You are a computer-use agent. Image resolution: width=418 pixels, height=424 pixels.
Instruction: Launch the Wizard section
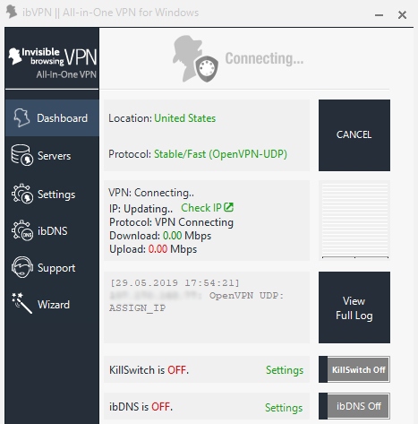[52, 304]
